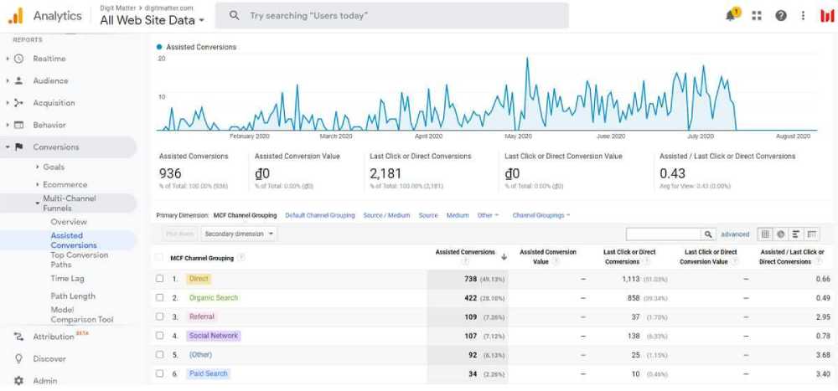Open the Overview report

click(69, 222)
